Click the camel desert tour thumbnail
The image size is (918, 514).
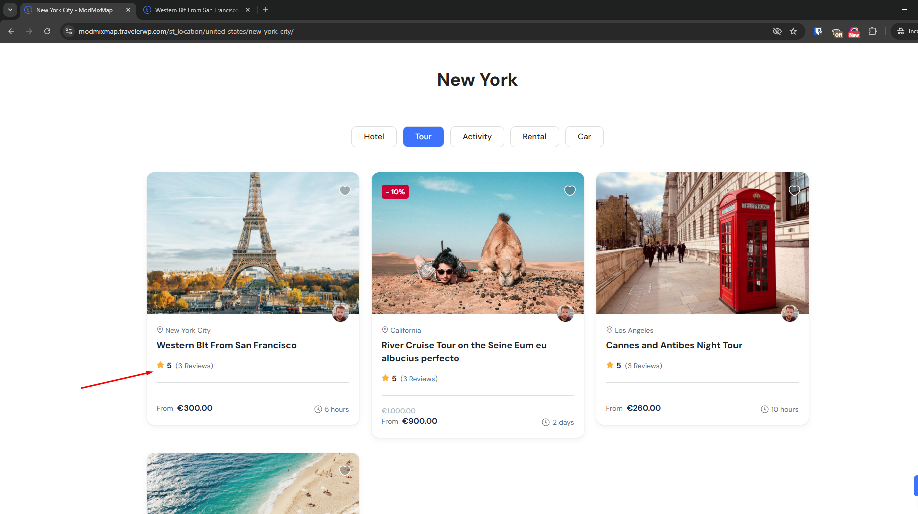pos(478,243)
